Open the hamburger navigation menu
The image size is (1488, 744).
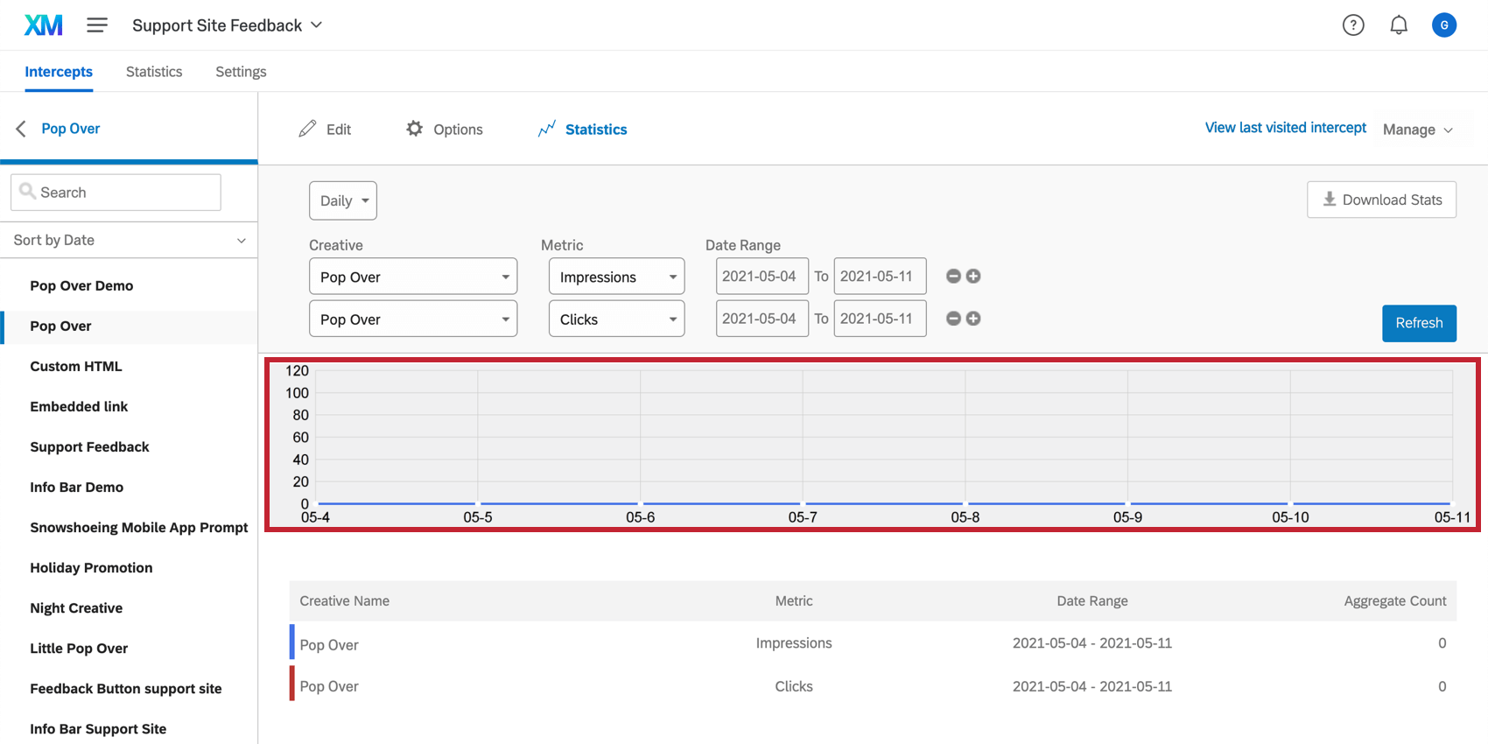pos(97,25)
